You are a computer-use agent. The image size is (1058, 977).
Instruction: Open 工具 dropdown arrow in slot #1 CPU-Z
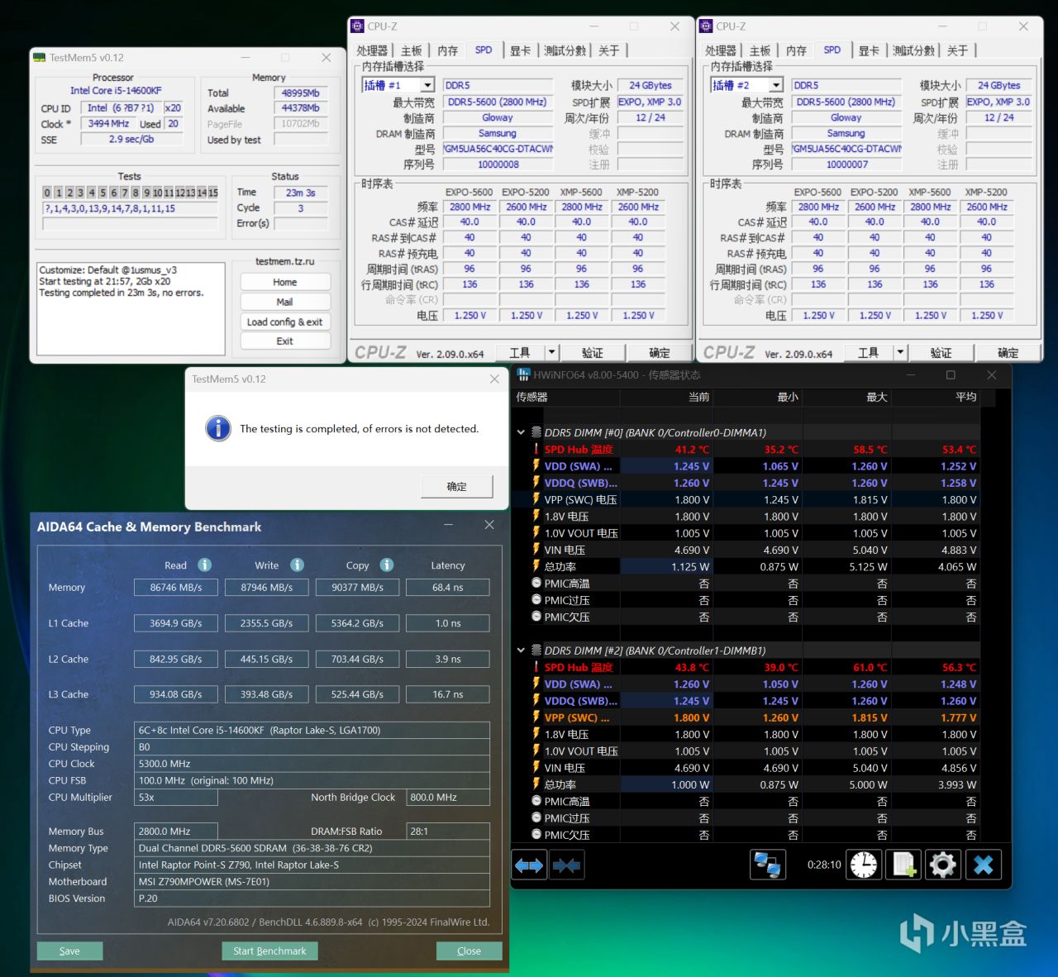pyautogui.click(x=551, y=352)
